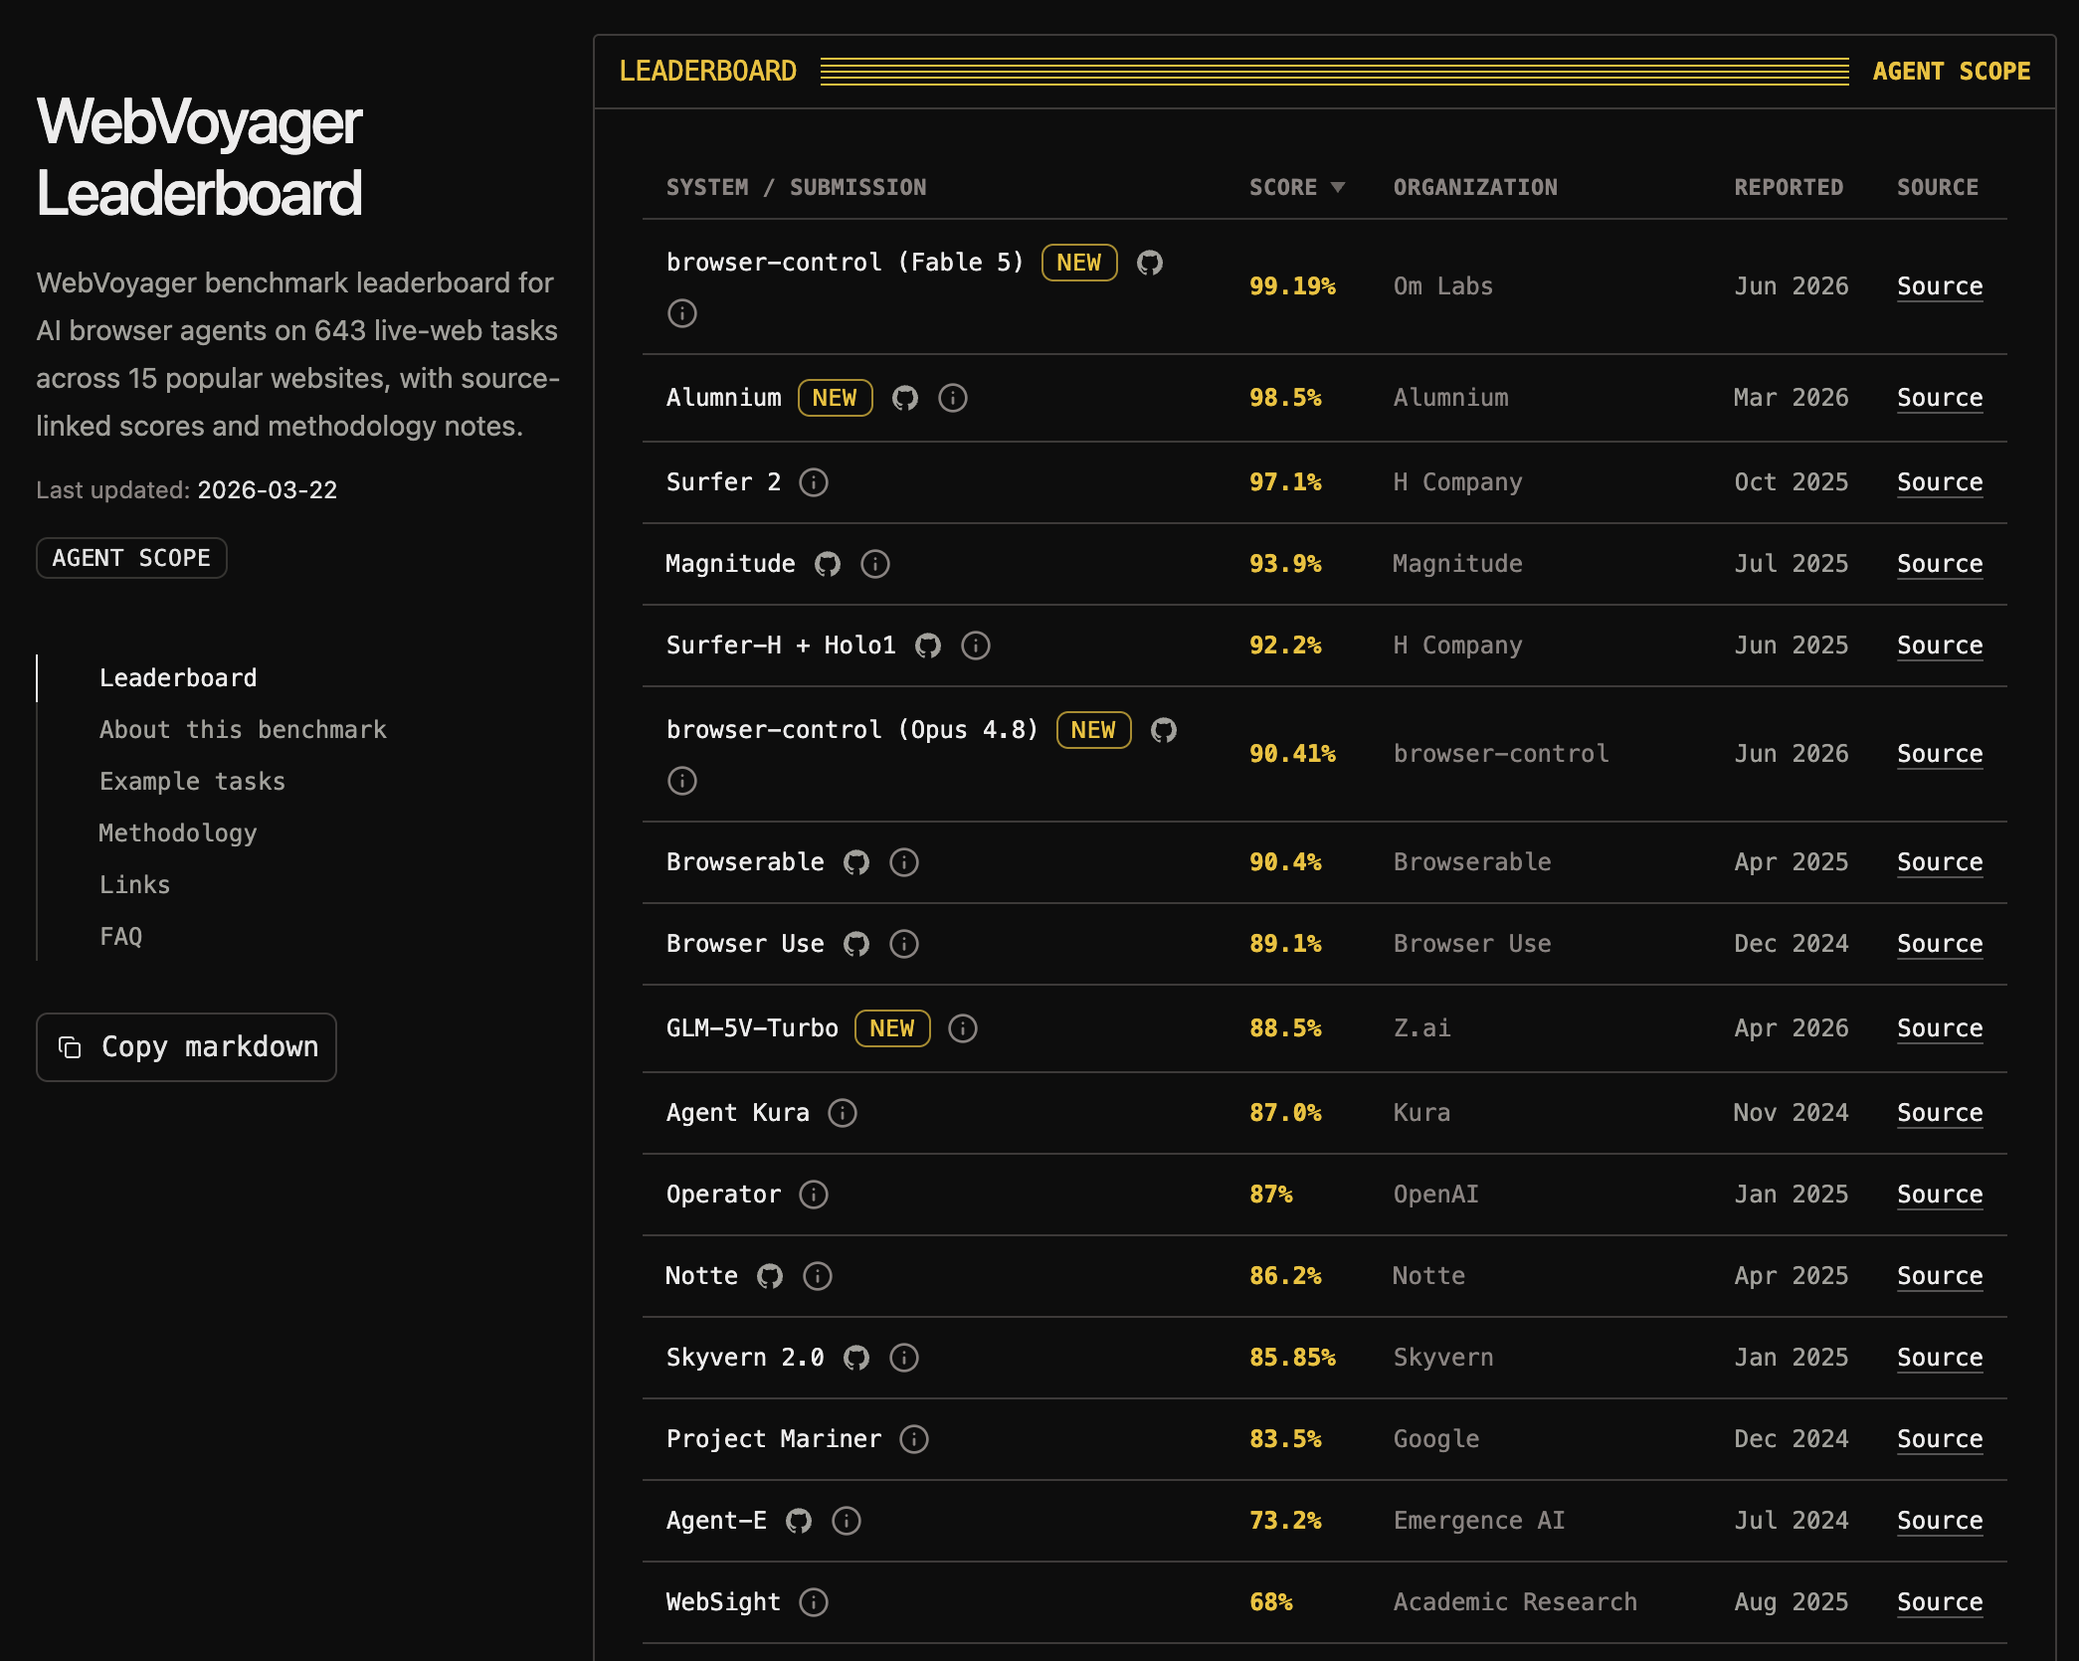Show Project Mariner info icon
The width and height of the screenshot is (2079, 1661).
[914, 1439]
